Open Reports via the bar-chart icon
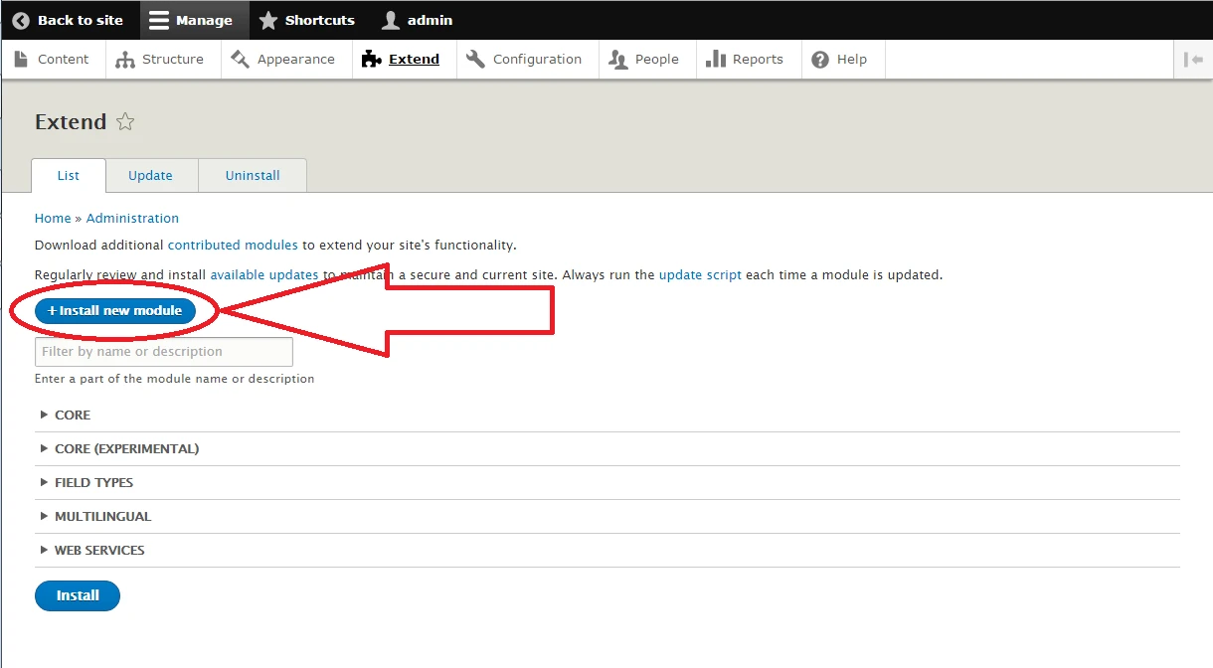The height and width of the screenshot is (668, 1213). [718, 59]
